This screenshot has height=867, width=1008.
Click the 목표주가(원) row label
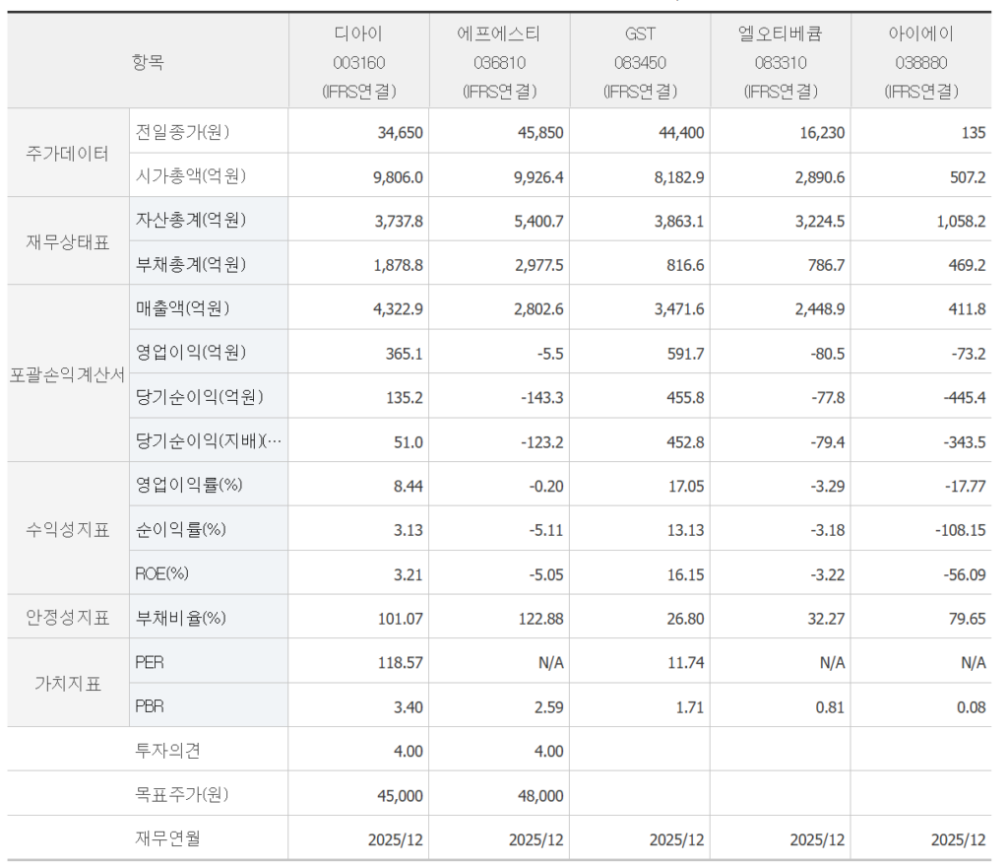[x=182, y=795]
